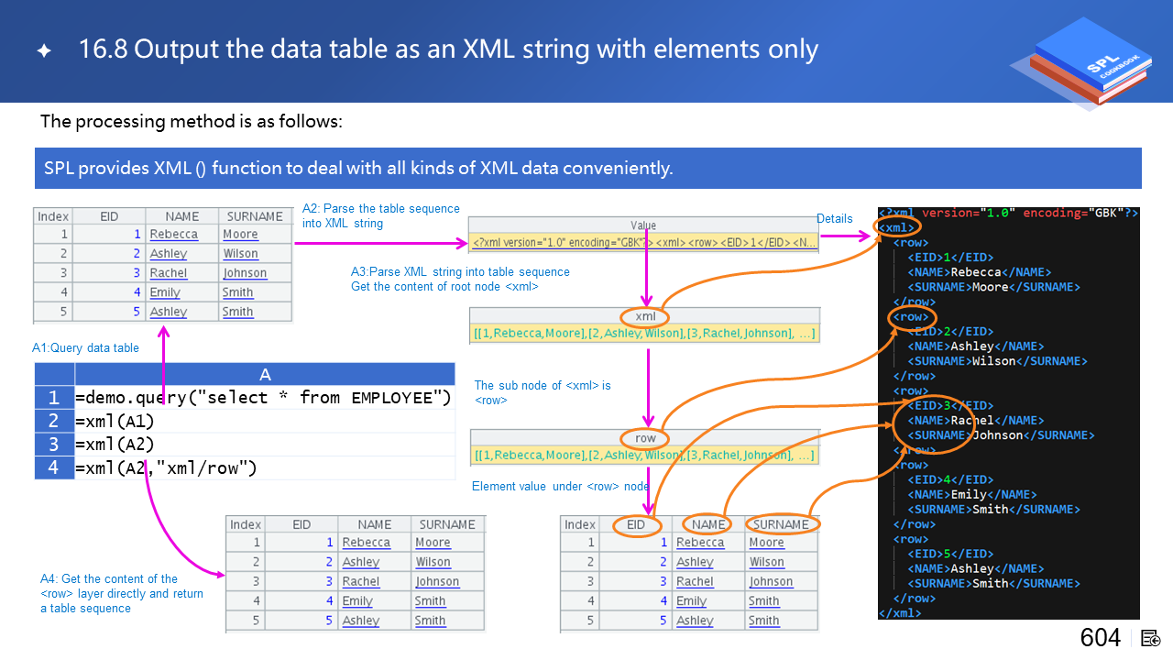Image resolution: width=1173 pixels, height=660 pixels.
Task: Select the circled xml column header
Action: 645,316
